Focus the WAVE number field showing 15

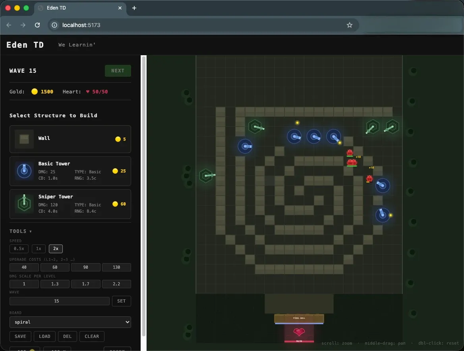click(60, 301)
